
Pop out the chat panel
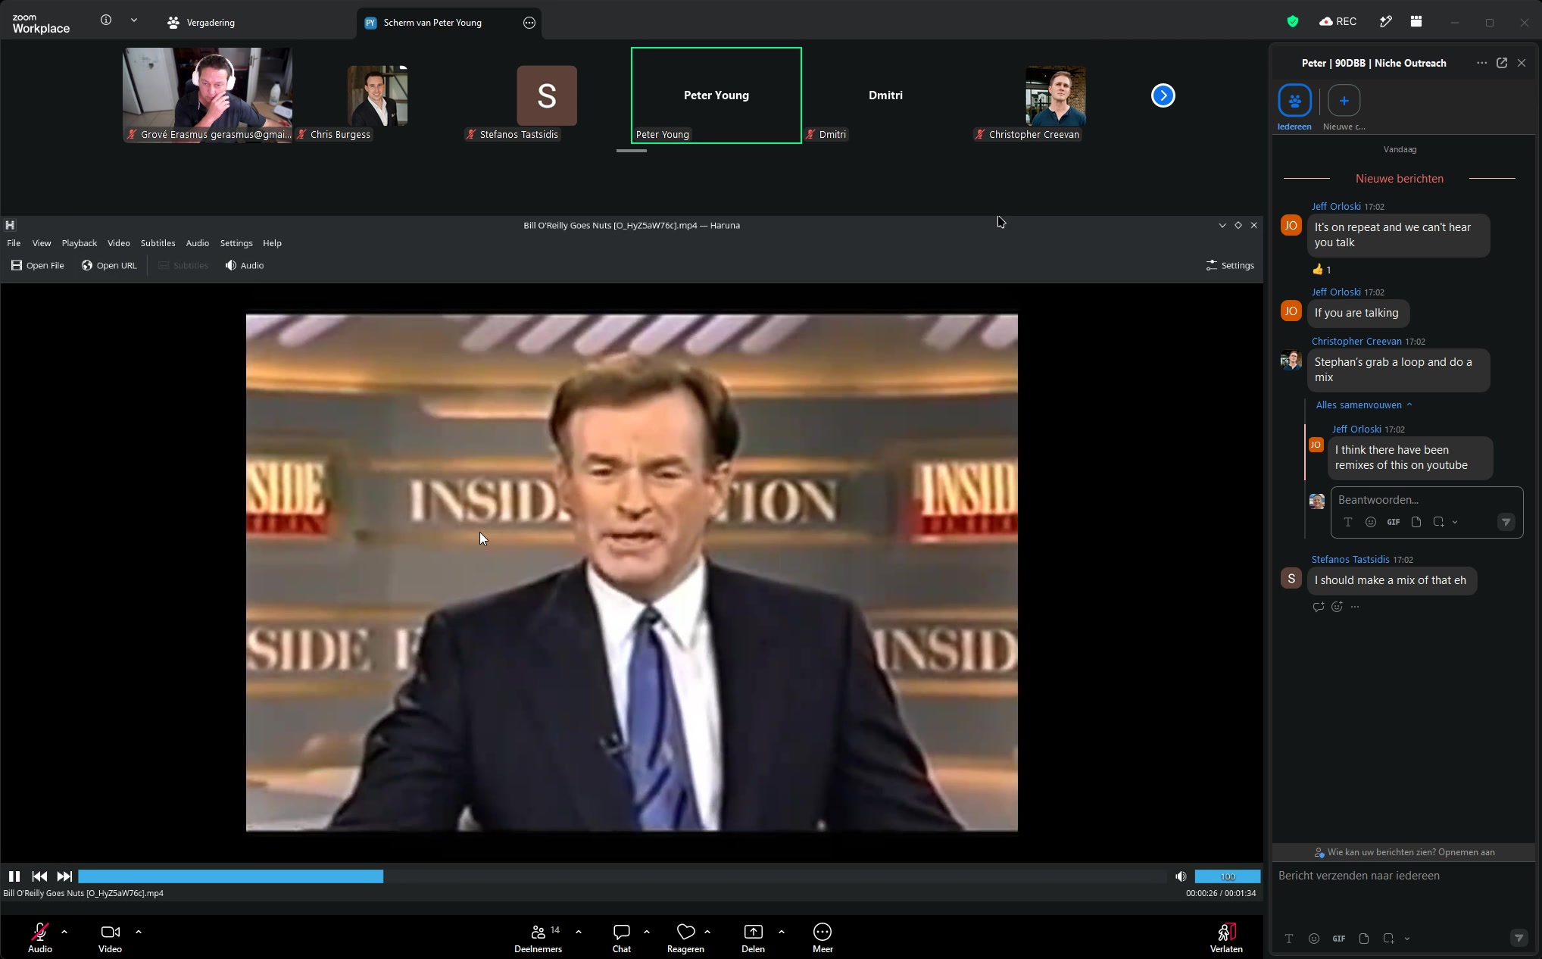[x=1502, y=63]
